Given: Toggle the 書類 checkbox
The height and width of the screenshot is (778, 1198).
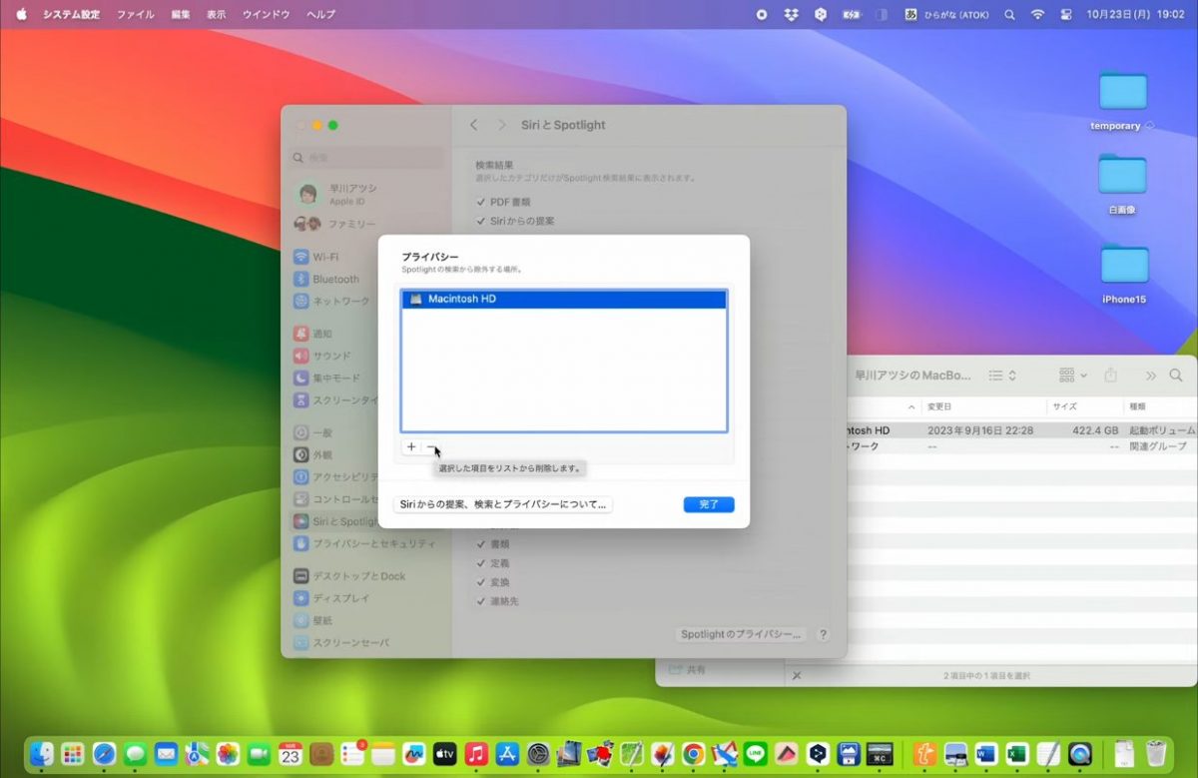Looking at the screenshot, I should pyautogui.click(x=481, y=544).
